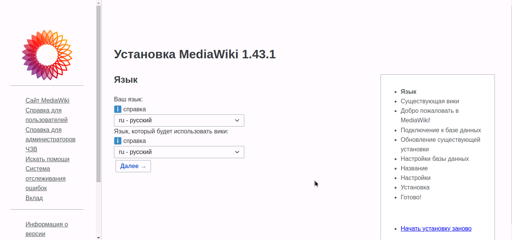Open the 'Ваш язык' language dropdown
This screenshot has width=512, height=247.
179,120
